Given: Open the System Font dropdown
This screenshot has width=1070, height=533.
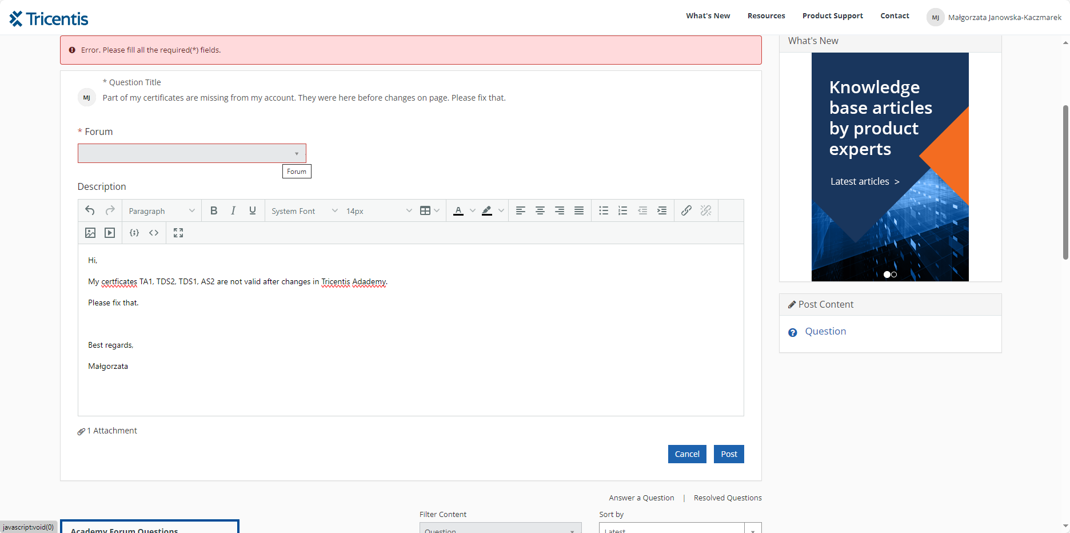Looking at the screenshot, I should coord(304,211).
